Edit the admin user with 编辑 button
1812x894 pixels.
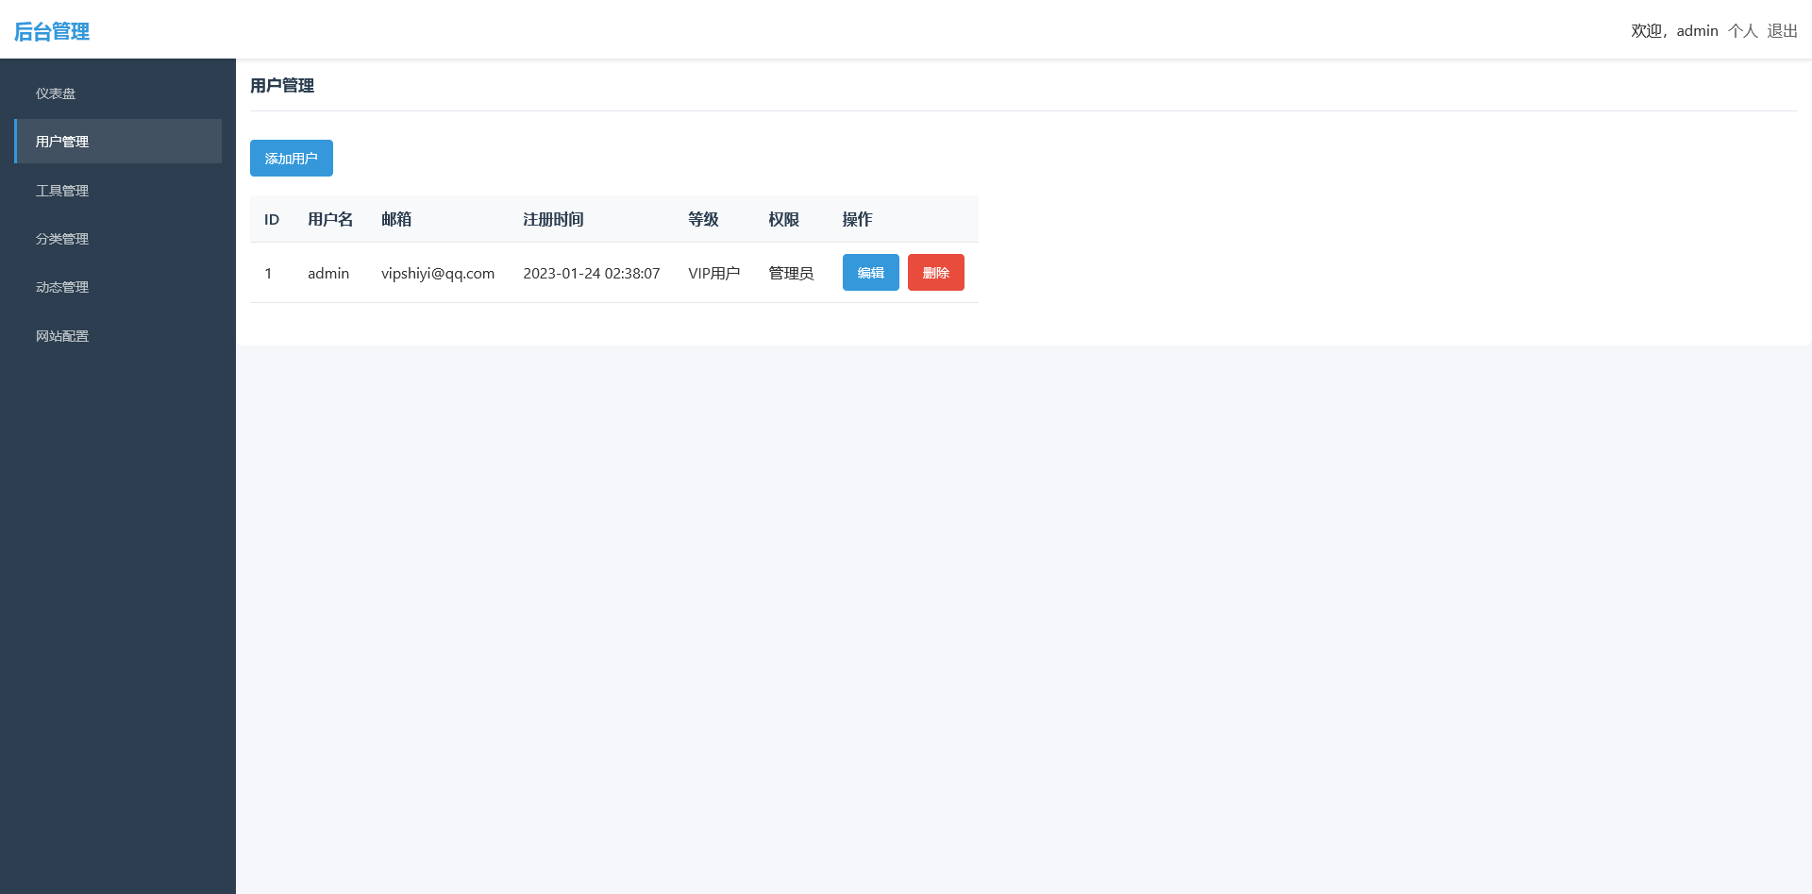point(870,272)
